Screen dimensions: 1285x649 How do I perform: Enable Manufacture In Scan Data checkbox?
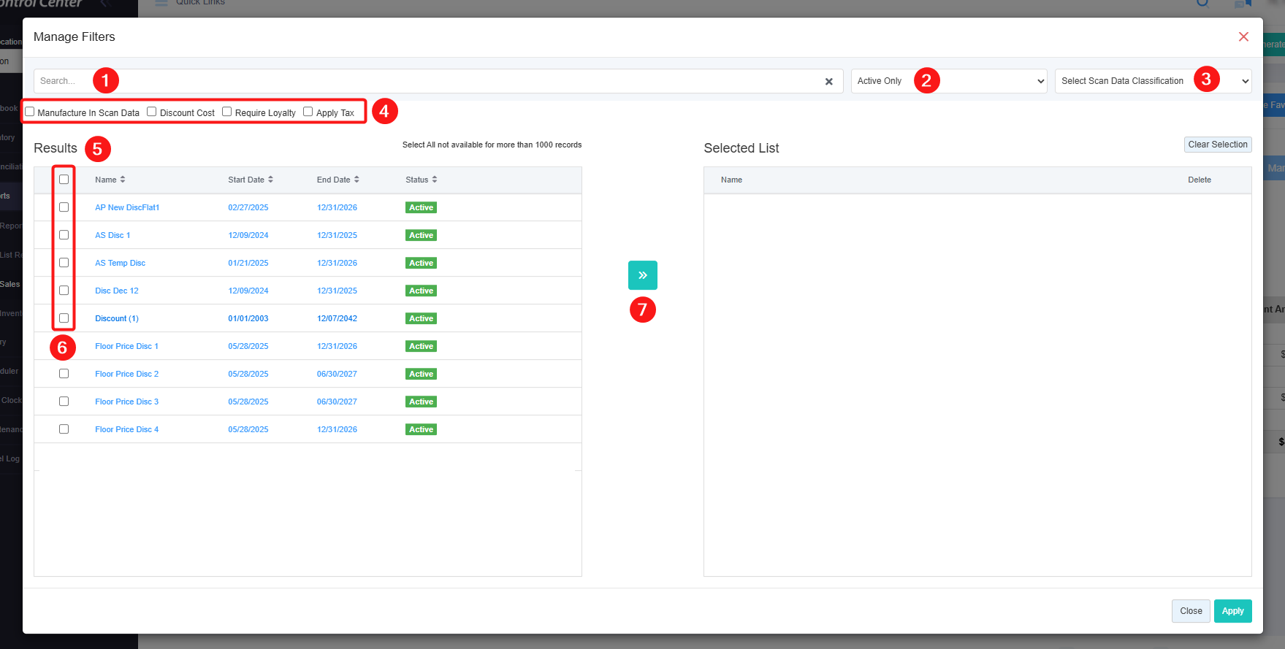[x=30, y=112]
